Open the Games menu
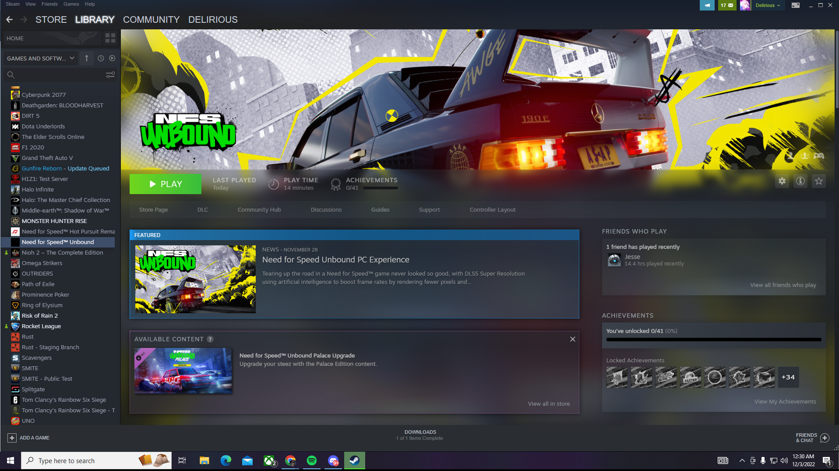Screen dimensions: 839x471 coord(71,4)
